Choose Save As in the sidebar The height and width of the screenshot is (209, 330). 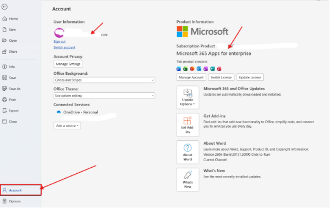pos(12,89)
